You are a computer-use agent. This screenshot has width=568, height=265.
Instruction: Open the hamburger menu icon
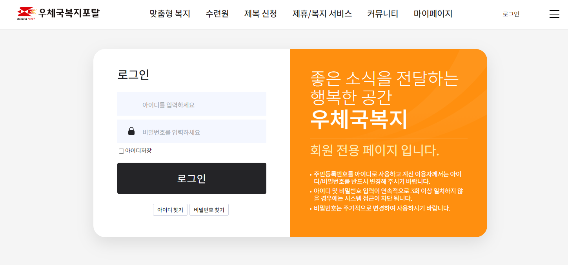[x=554, y=14]
